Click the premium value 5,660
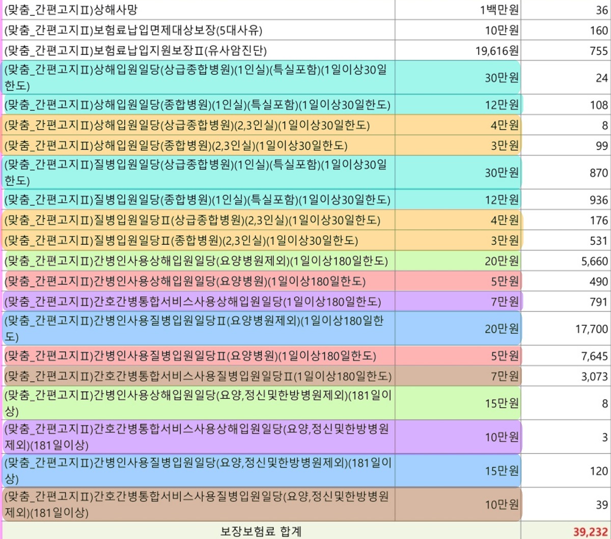The image size is (611, 539). tap(594, 262)
